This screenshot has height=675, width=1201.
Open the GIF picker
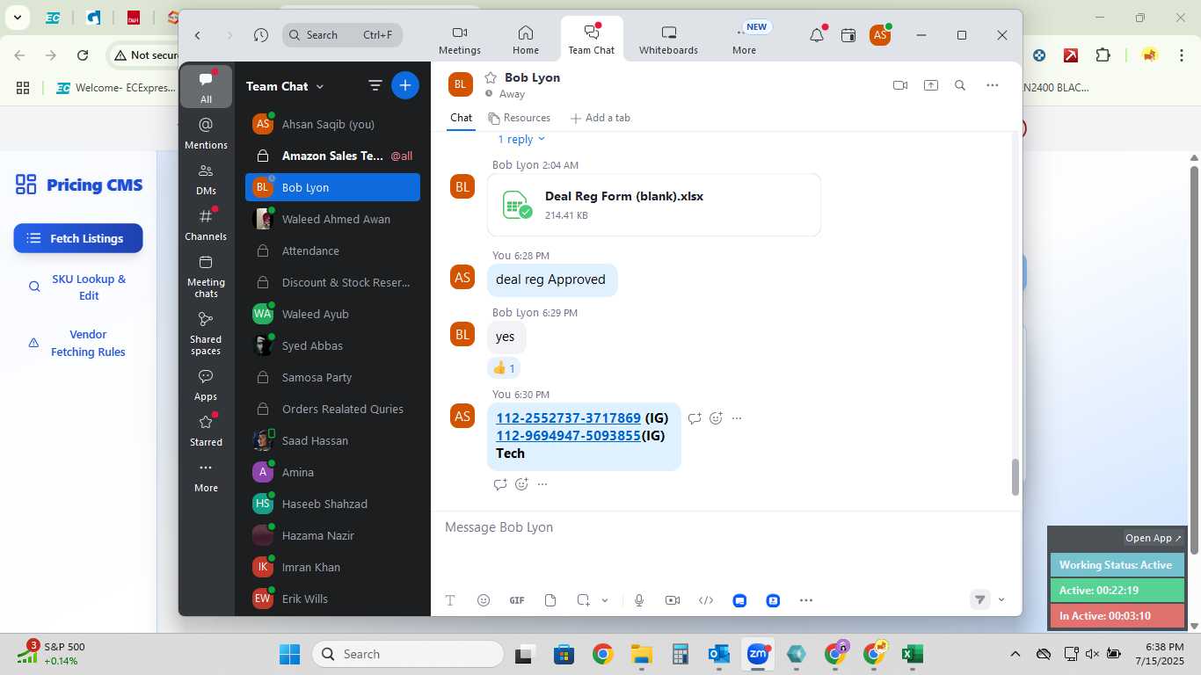point(517,600)
